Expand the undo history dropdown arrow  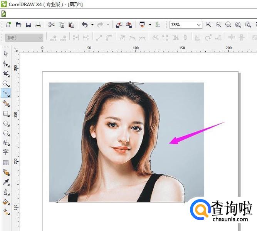point(92,25)
